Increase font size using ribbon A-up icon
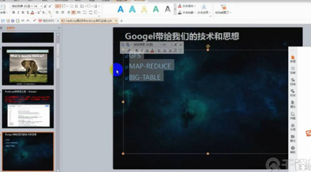 (45, 6)
